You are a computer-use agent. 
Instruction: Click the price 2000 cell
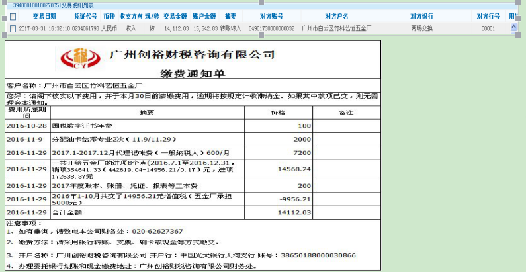click(x=302, y=139)
